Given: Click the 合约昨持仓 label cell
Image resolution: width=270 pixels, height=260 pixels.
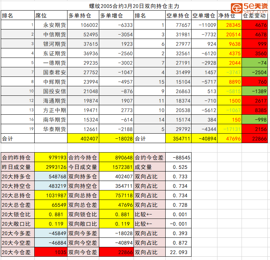Looking at the screenshot, I should [x=17, y=158].
